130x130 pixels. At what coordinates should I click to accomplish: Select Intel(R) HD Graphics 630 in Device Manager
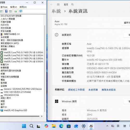pos(15,110)
